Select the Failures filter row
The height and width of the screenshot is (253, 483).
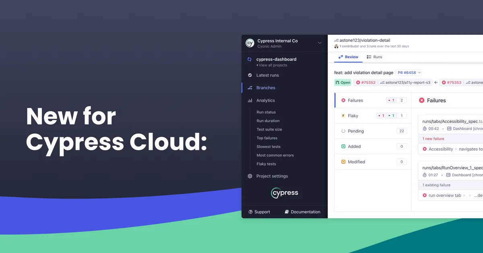370,100
